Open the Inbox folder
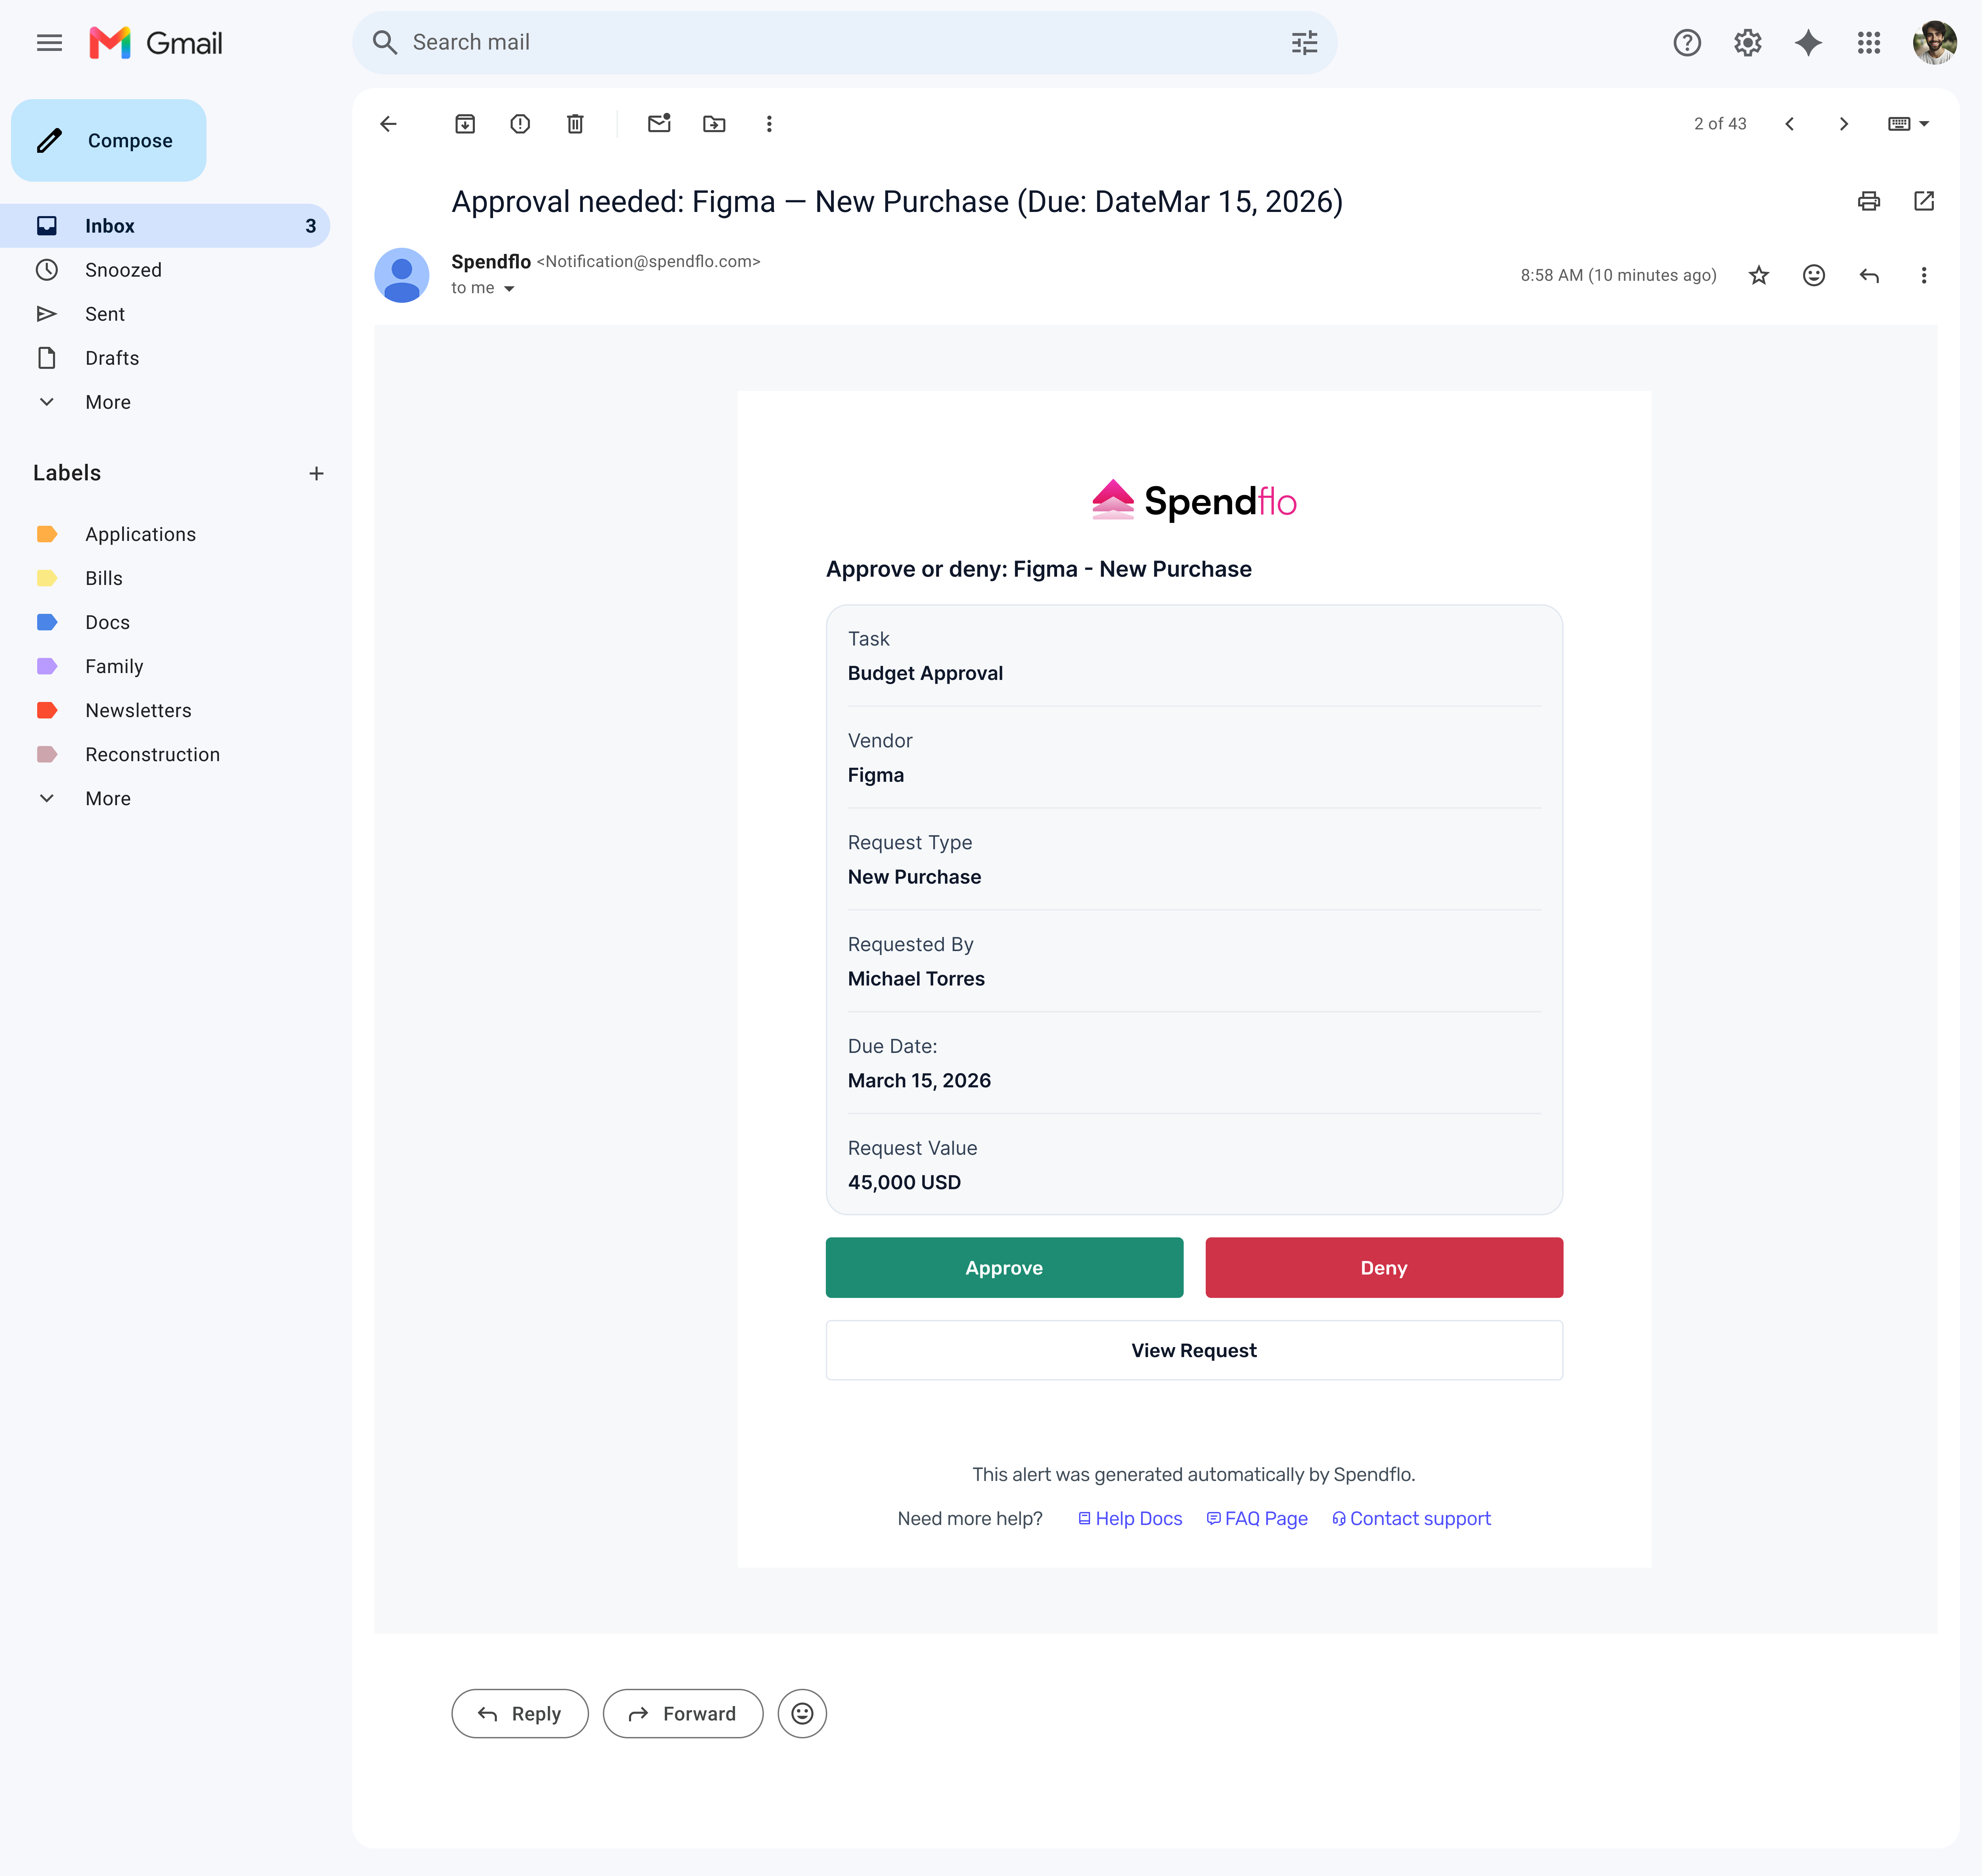Image resolution: width=1982 pixels, height=1876 pixels. (165, 226)
